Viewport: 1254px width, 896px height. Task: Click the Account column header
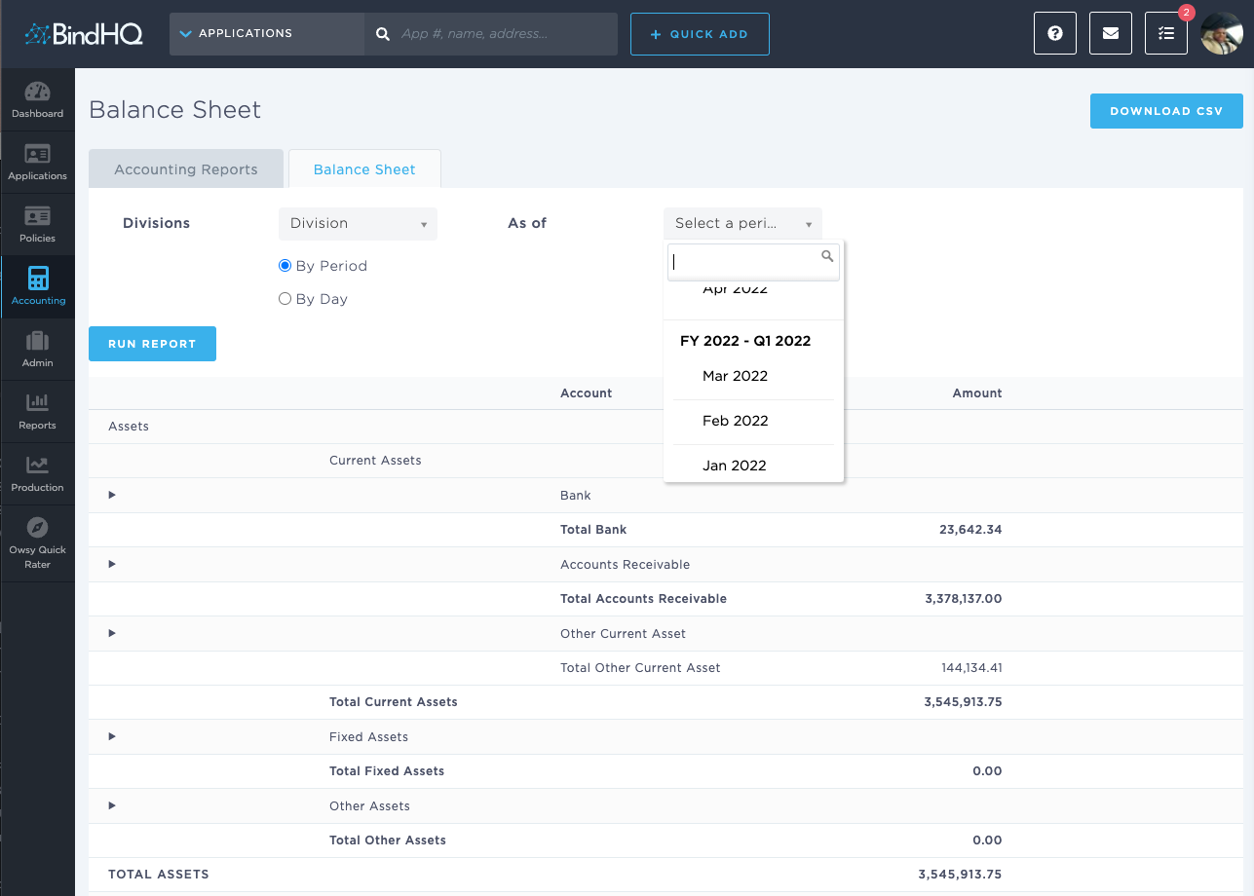click(x=587, y=393)
